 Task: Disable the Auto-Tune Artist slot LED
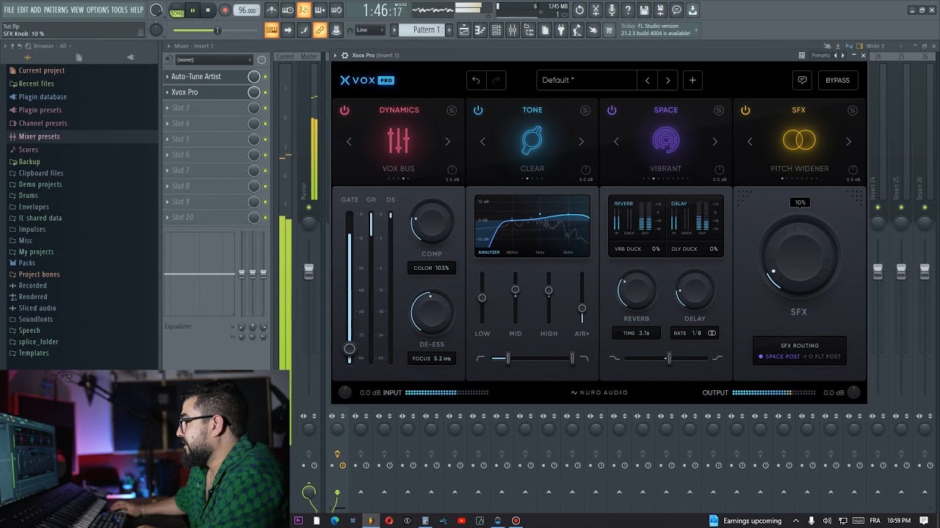265,77
